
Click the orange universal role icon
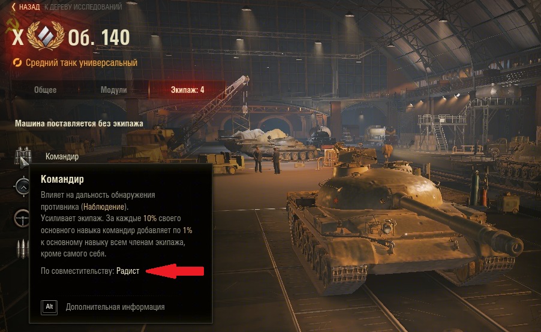17,63
